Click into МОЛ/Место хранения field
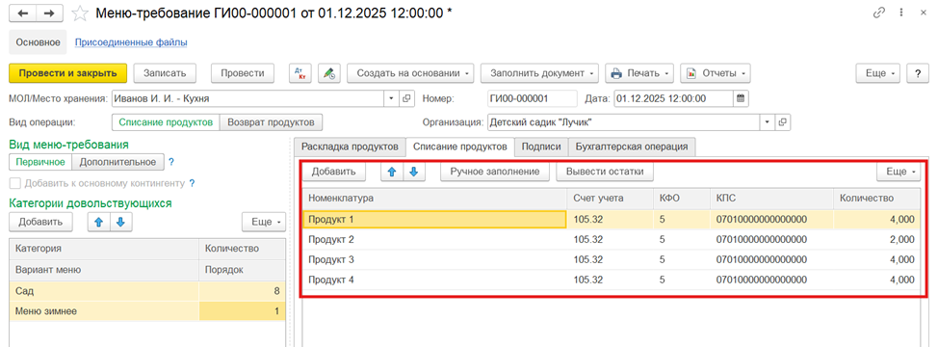This screenshot has height=347, width=938. click(248, 98)
